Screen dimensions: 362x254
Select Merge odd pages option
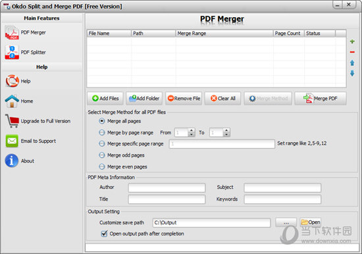tap(102, 155)
